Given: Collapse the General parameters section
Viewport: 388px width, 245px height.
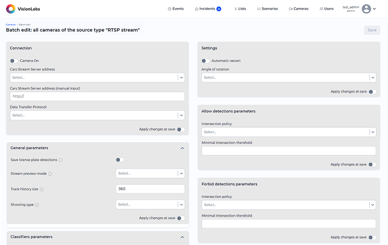Looking at the screenshot, I should [x=182, y=148].
